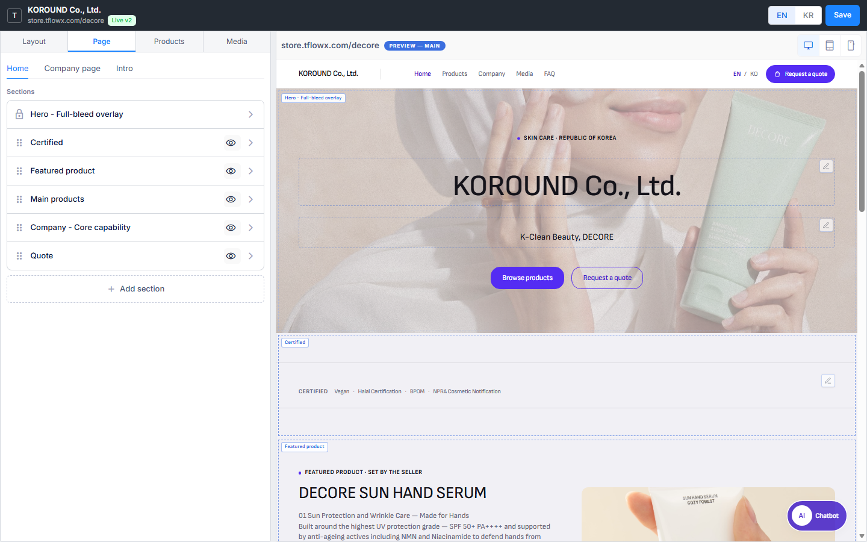Open Quote section chevron
867x542 pixels.
(x=251, y=256)
